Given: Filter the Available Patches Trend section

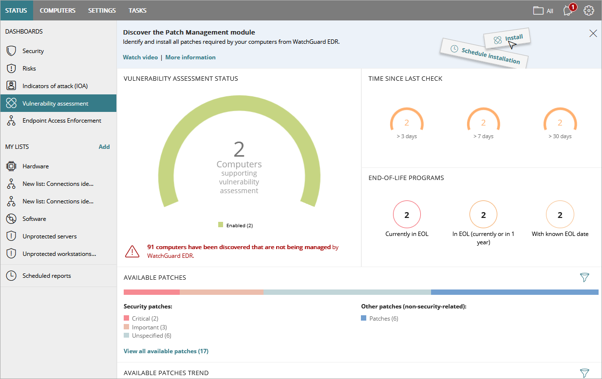Looking at the screenshot, I should (x=584, y=372).
